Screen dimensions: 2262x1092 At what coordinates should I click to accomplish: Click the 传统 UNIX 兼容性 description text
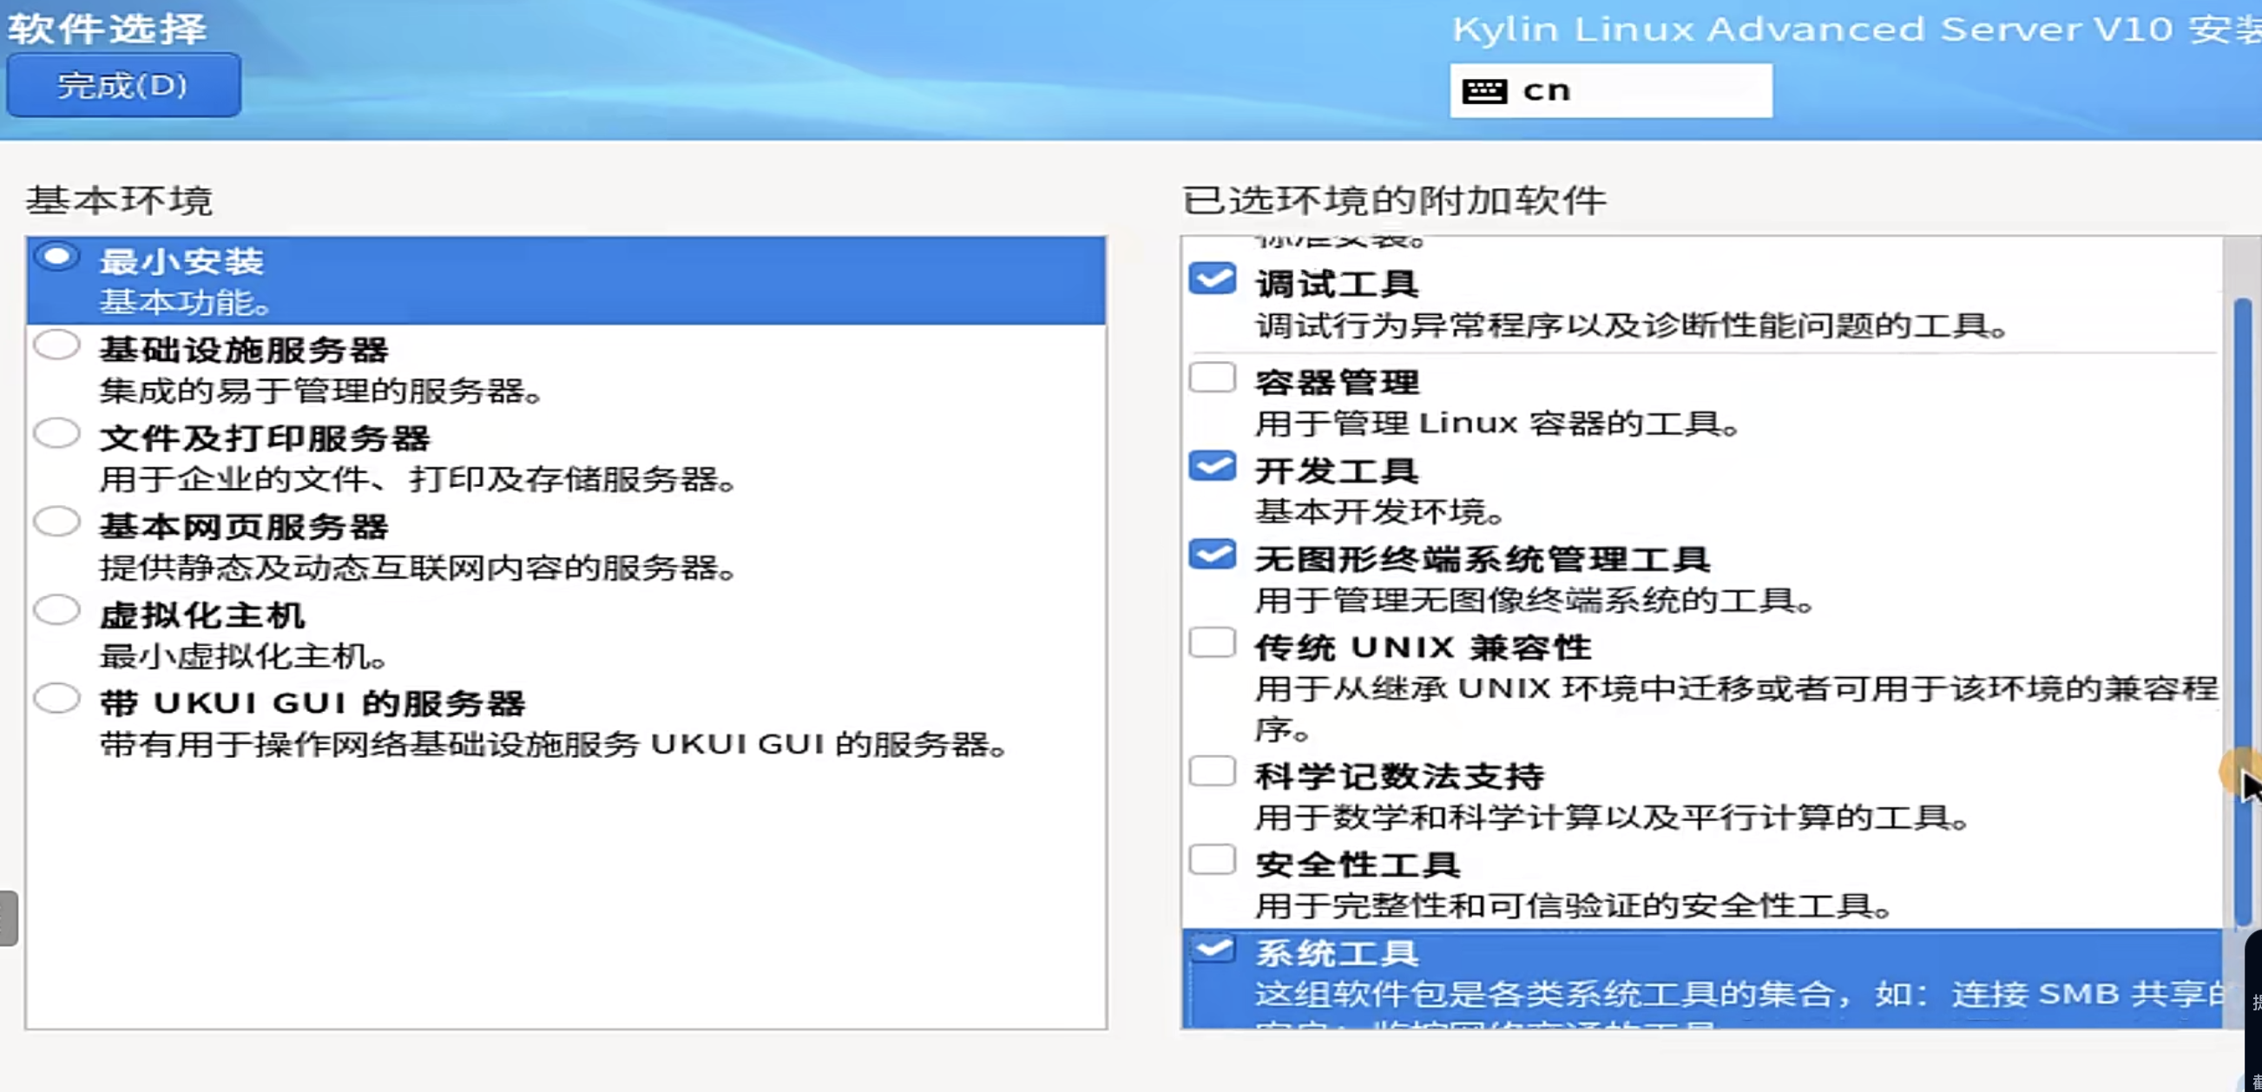1737,708
